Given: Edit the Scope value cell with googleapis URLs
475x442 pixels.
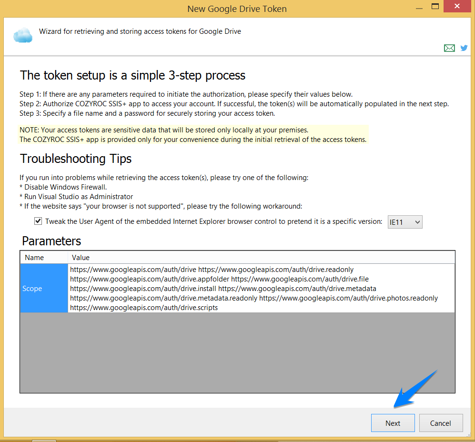Looking at the screenshot, I should [262, 288].
